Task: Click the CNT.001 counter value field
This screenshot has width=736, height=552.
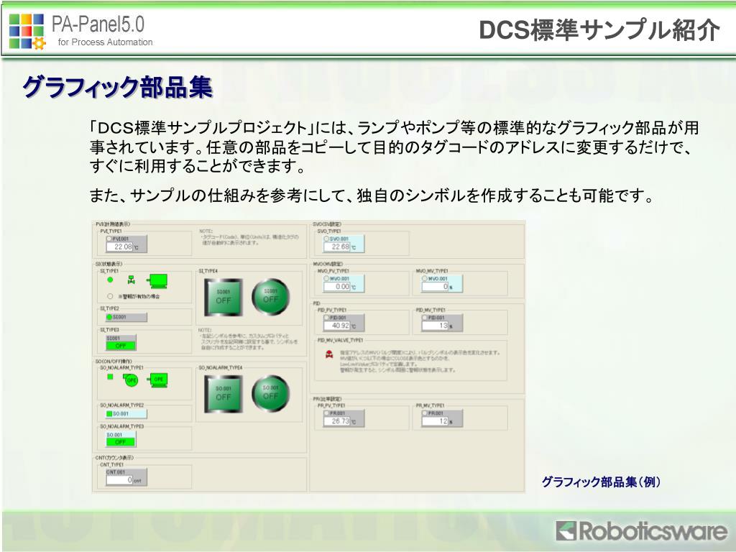Action: click(x=120, y=480)
